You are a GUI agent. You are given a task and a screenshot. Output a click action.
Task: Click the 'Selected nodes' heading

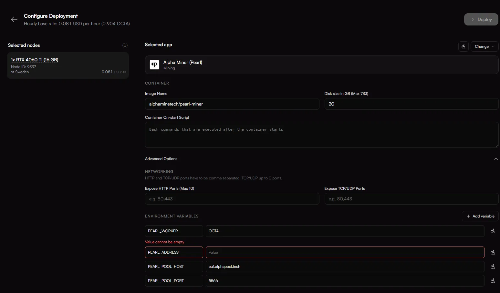point(24,45)
